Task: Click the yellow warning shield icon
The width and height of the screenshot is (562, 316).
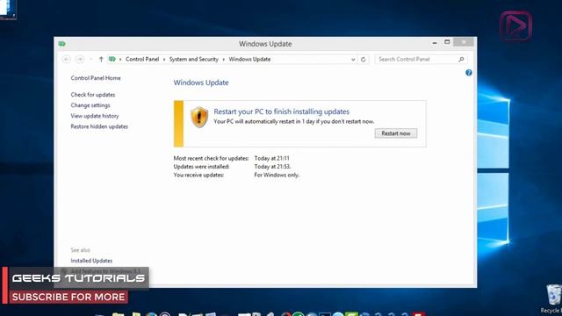Action: (x=199, y=117)
